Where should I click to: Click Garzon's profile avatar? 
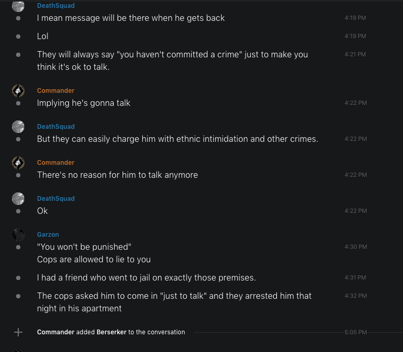pyautogui.click(x=18, y=235)
